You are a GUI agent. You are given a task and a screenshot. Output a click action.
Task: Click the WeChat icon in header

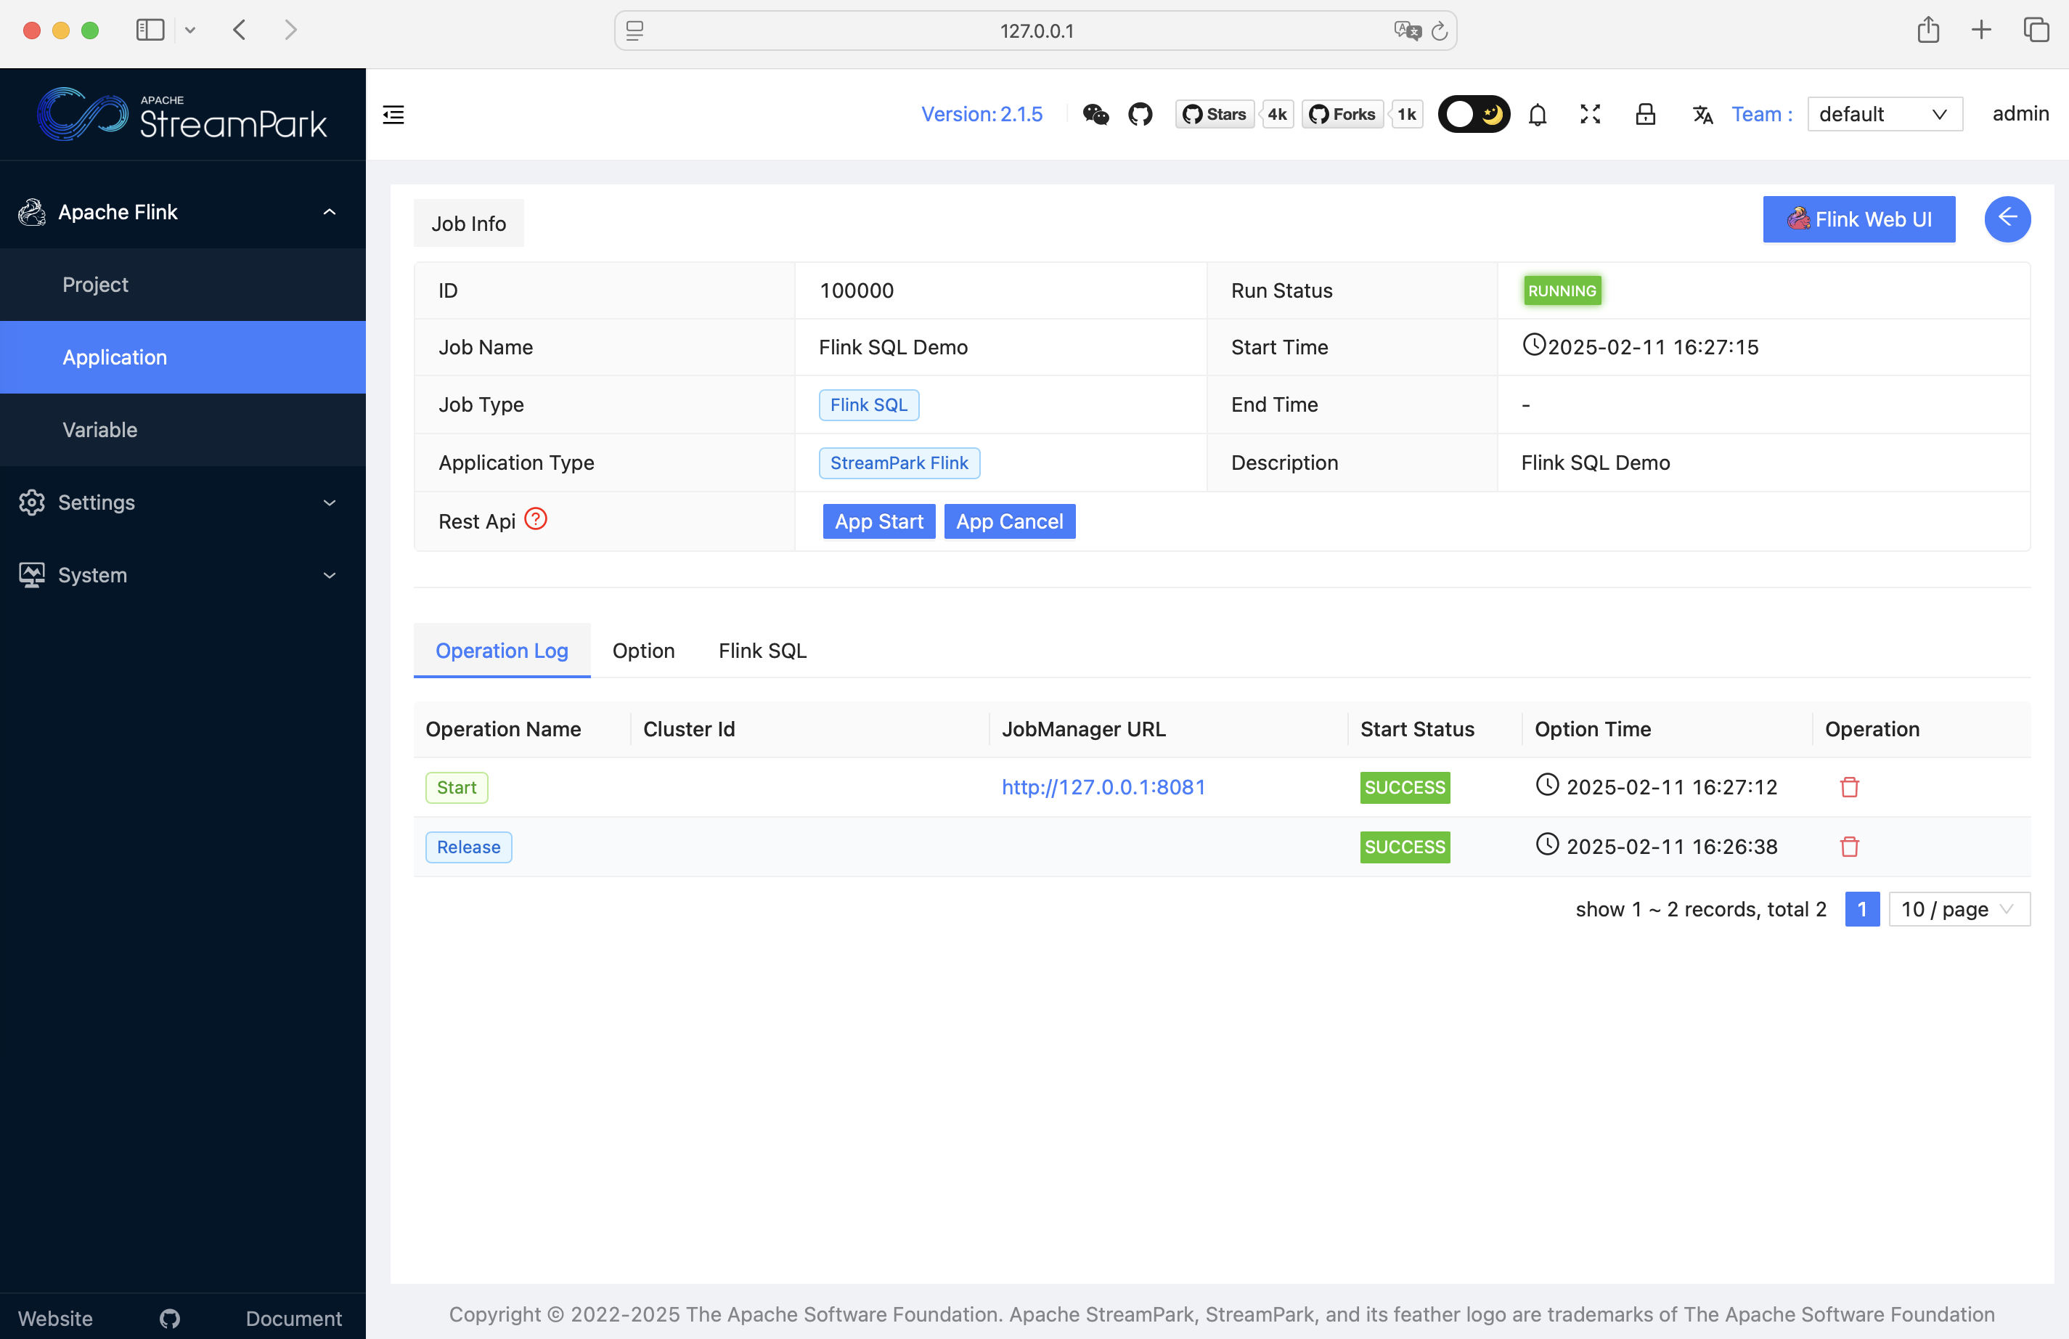[1095, 114]
